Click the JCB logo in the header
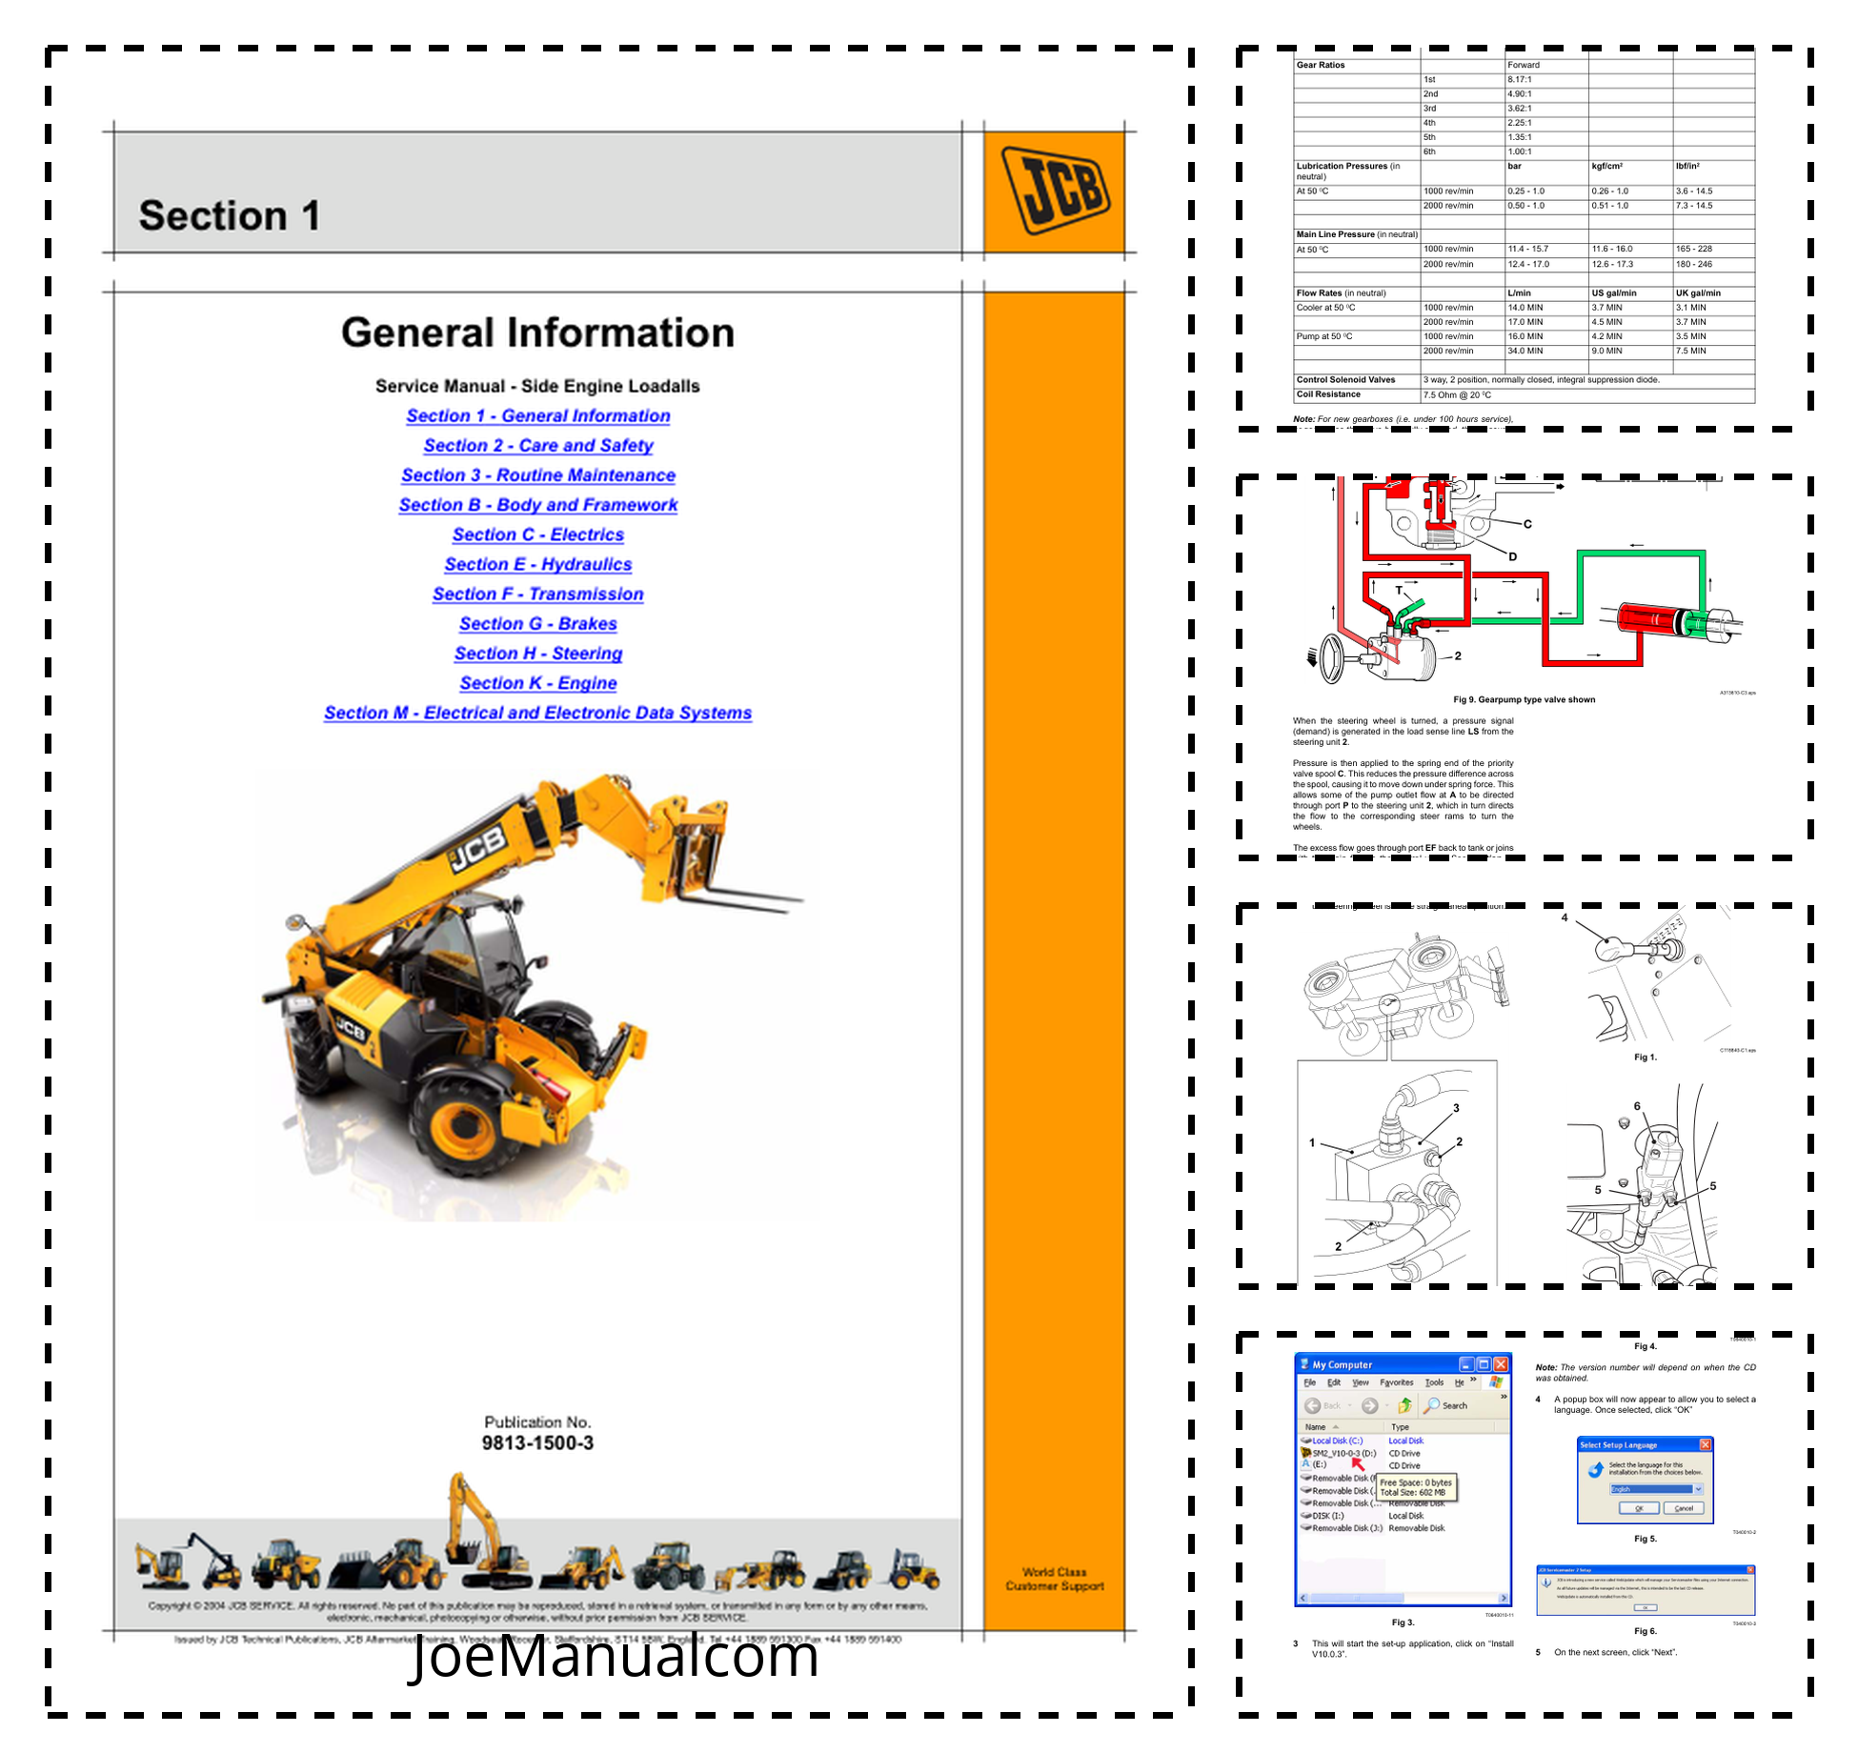This screenshot has height=1753, width=1858. 1054,191
